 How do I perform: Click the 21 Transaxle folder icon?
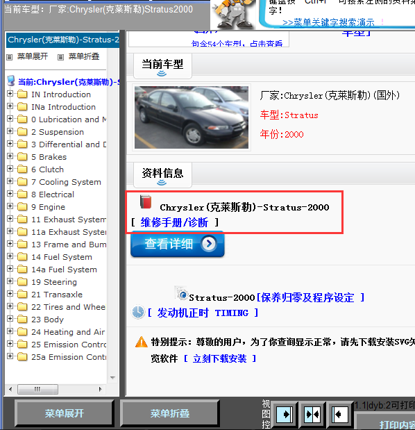pyautogui.click(x=22, y=295)
